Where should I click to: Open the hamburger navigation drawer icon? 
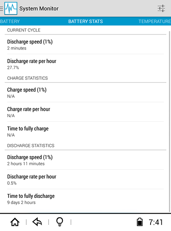click(2, 8)
